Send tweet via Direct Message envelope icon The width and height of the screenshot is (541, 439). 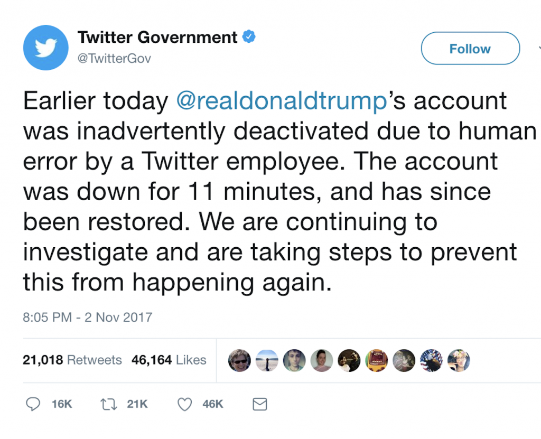click(x=259, y=404)
